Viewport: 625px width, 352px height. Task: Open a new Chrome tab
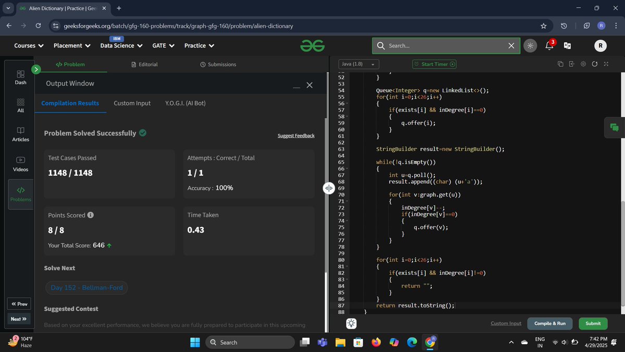pos(119,8)
